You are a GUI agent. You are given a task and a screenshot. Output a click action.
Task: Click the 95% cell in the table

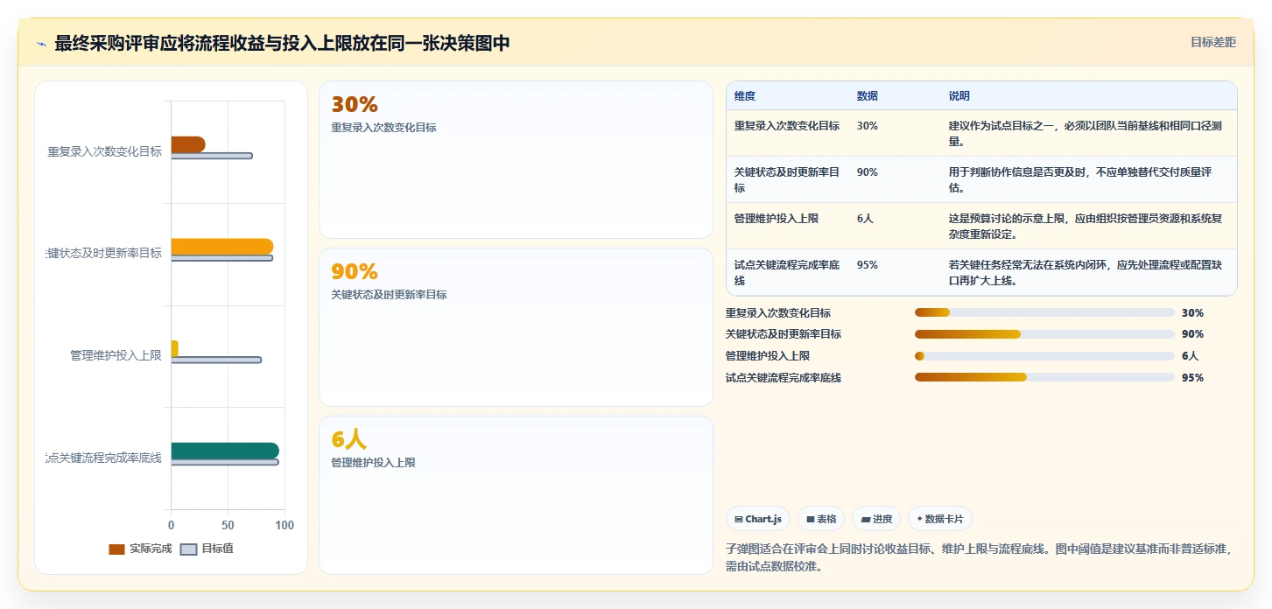click(x=868, y=265)
